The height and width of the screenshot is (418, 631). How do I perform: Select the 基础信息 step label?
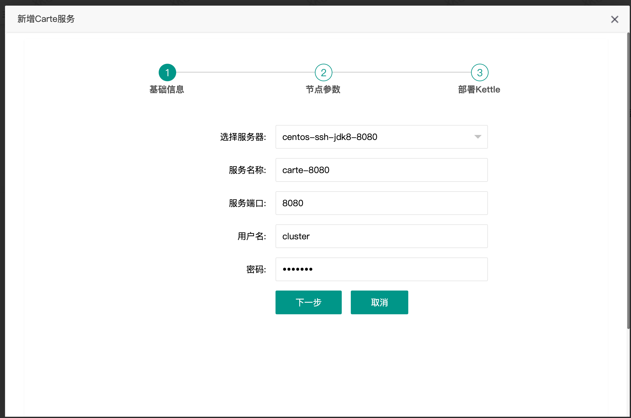tap(167, 90)
